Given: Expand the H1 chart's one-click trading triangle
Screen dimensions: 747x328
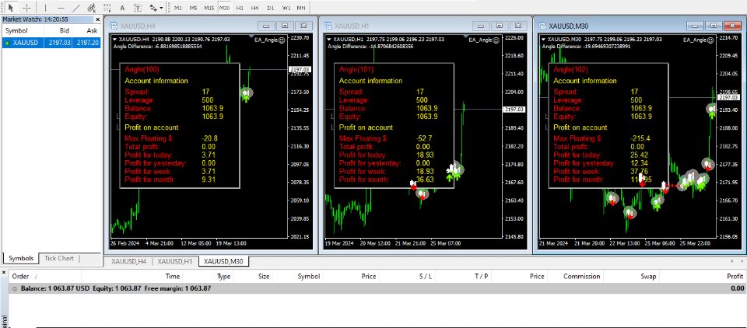Looking at the screenshot, I should [x=328, y=39].
